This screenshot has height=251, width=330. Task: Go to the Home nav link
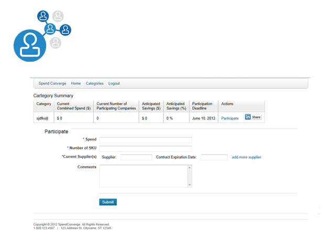click(76, 83)
